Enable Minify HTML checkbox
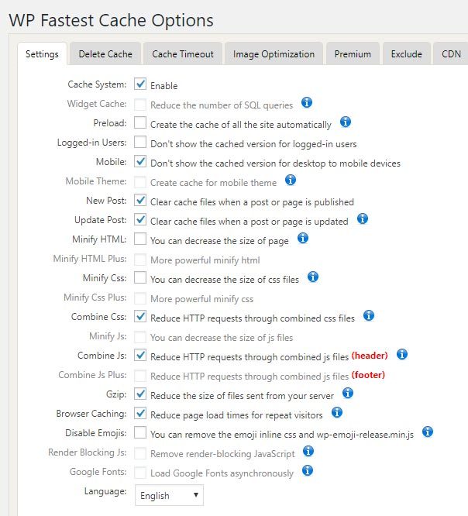Viewport: 468px width, 516px height. click(140, 239)
